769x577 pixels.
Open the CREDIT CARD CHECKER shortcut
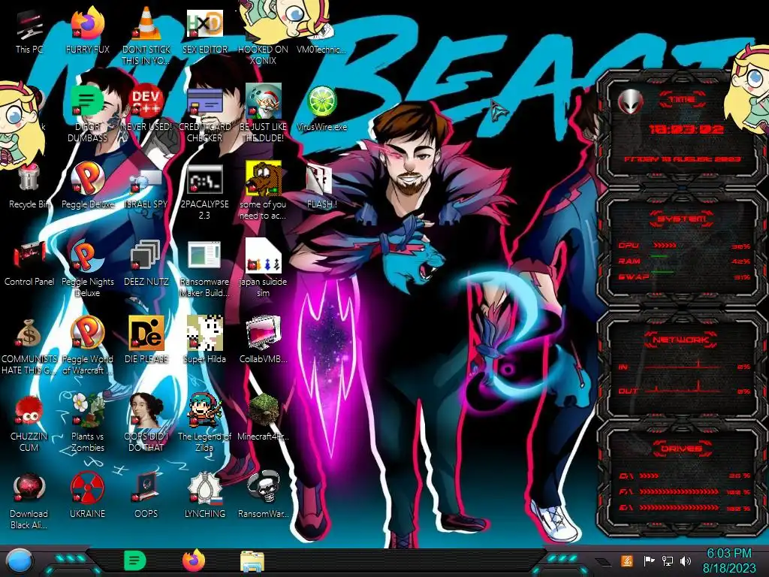(204, 114)
